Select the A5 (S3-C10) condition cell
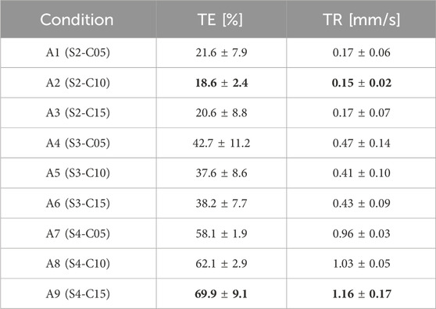Image resolution: width=436 pixels, height=309 pixels. [78, 173]
